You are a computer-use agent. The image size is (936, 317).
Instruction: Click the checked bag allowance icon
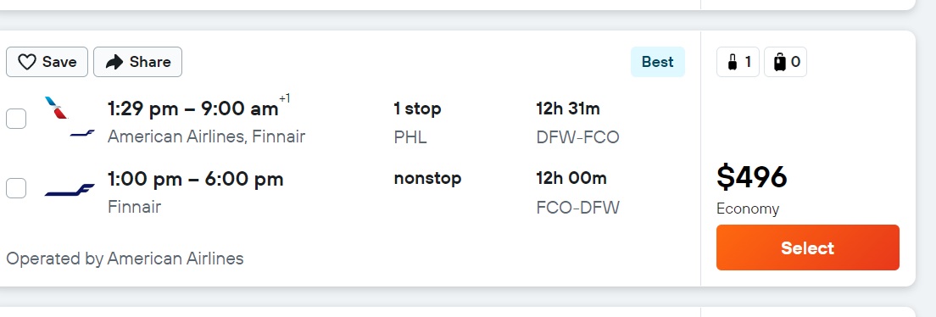coord(779,62)
